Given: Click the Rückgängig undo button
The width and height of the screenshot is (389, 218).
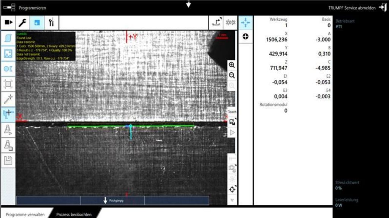Looking at the screenshot, I should (112, 201).
